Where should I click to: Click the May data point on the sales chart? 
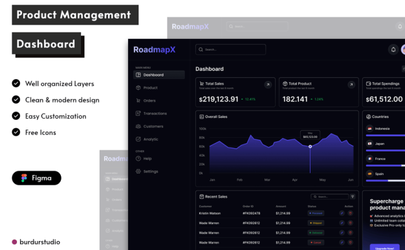(310, 146)
